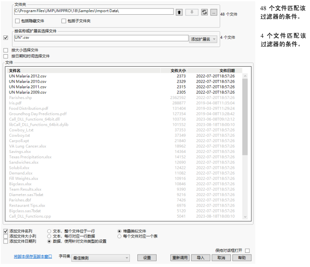Enable 按大小选择文件 checkbox

[x=6, y=50]
